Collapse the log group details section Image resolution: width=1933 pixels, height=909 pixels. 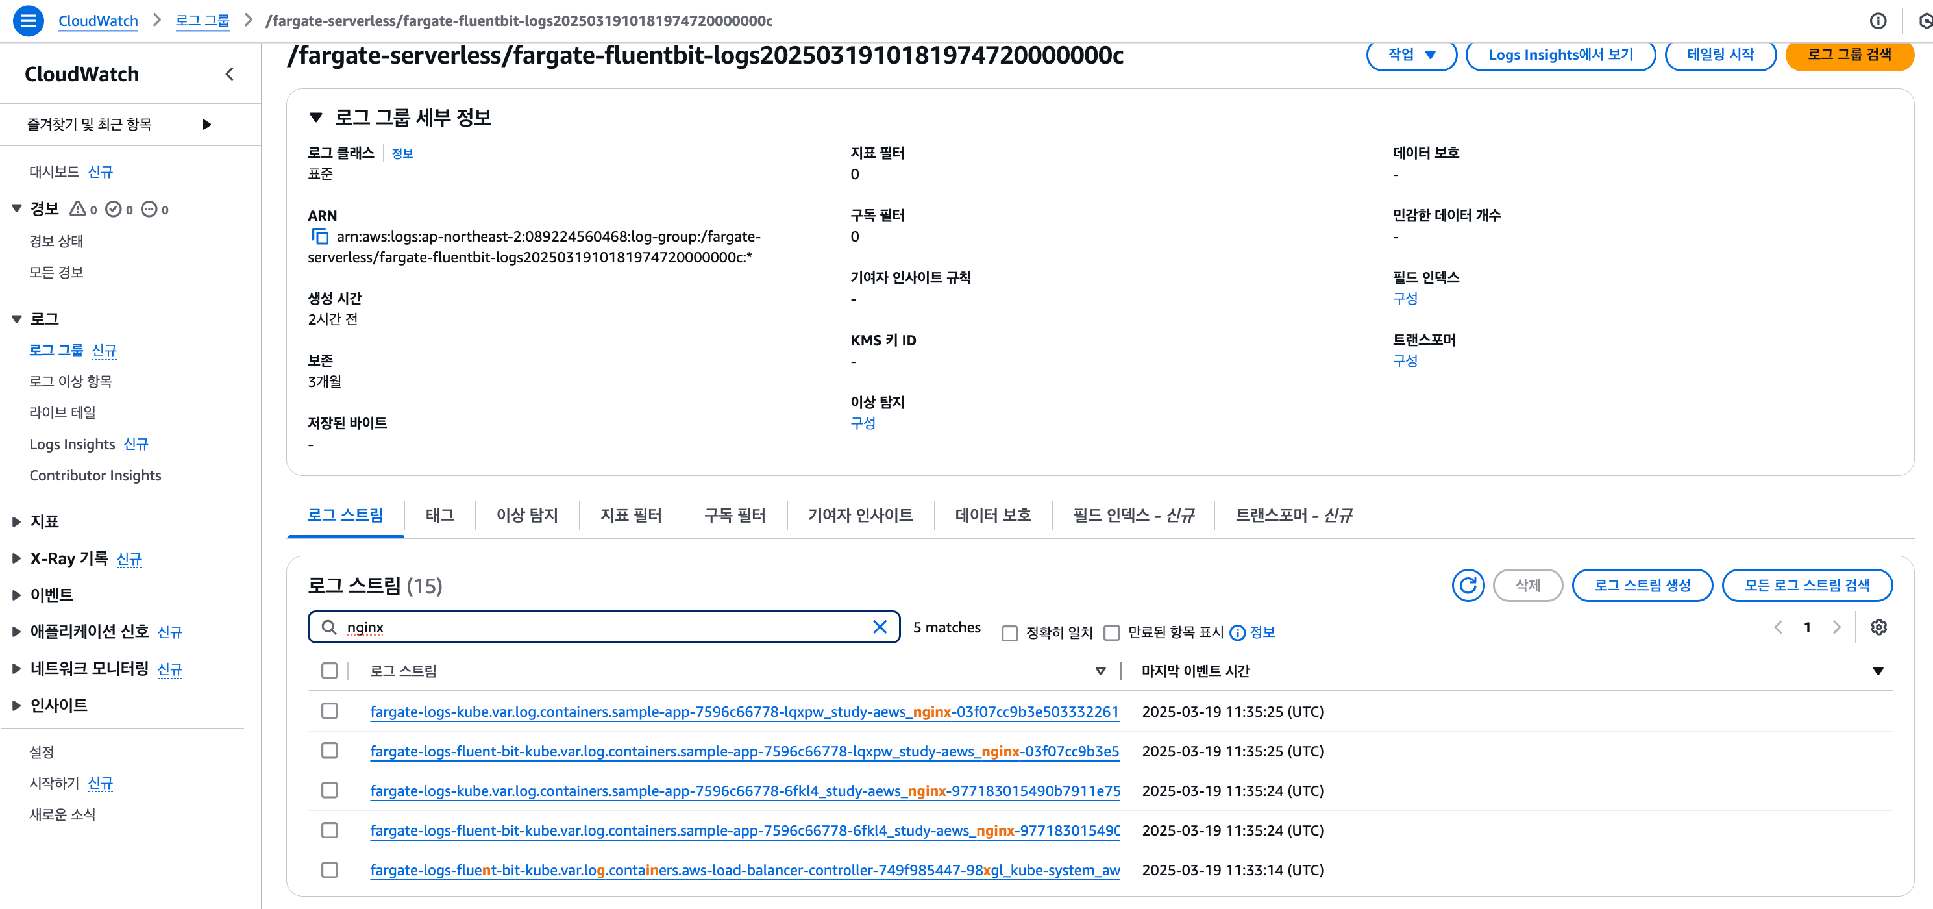(316, 117)
